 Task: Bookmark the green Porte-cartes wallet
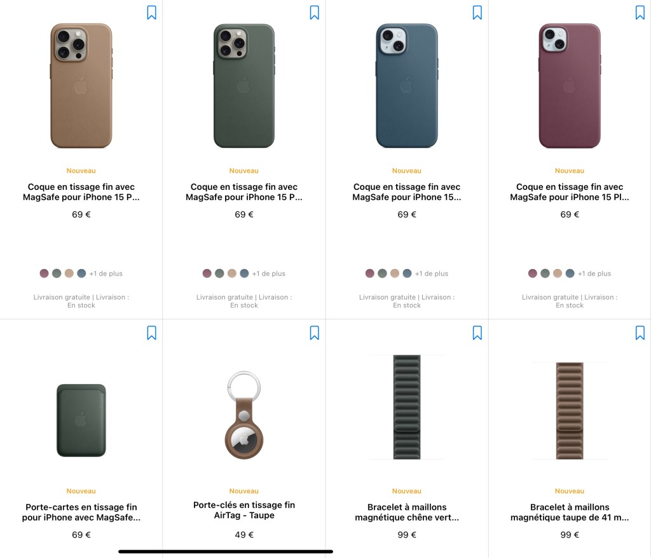pos(151,333)
